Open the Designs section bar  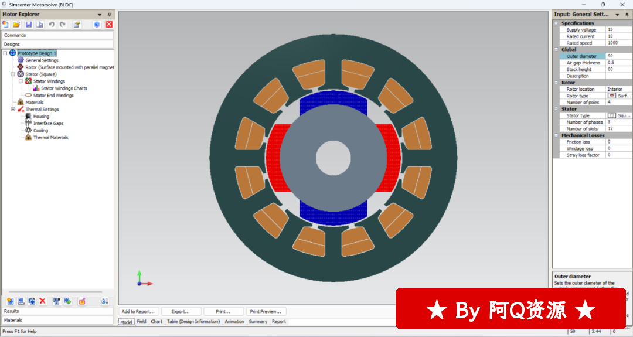click(57, 44)
